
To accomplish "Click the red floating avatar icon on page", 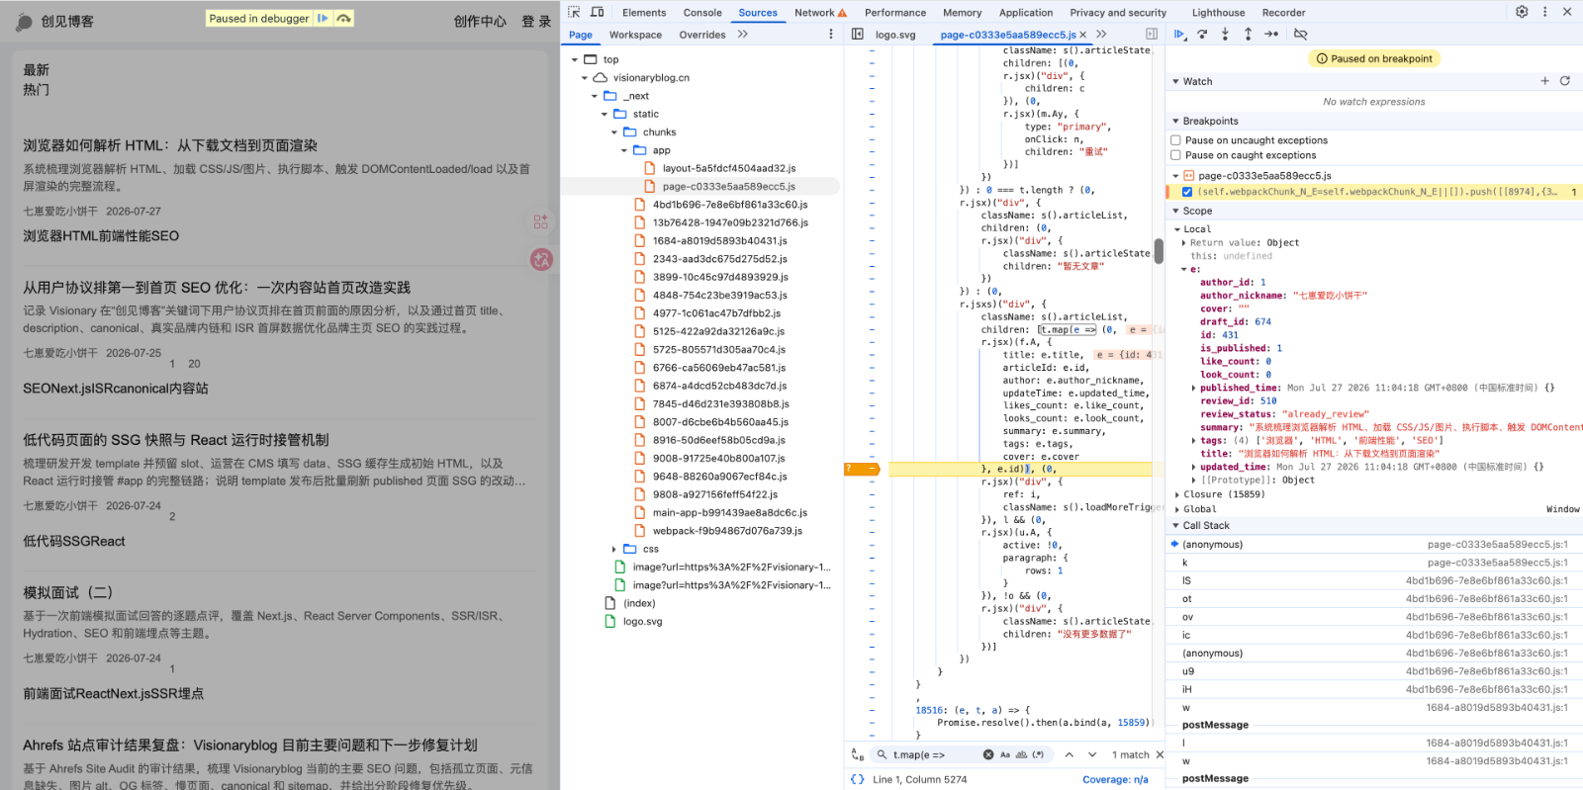I will [x=541, y=259].
